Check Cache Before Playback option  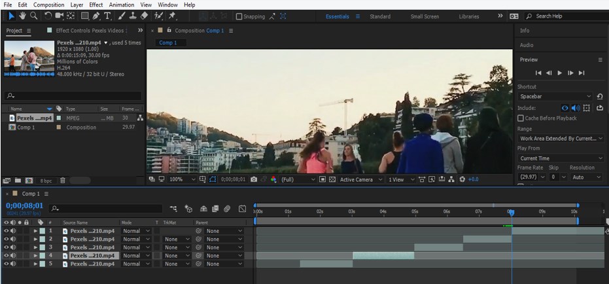[x=521, y=118]
